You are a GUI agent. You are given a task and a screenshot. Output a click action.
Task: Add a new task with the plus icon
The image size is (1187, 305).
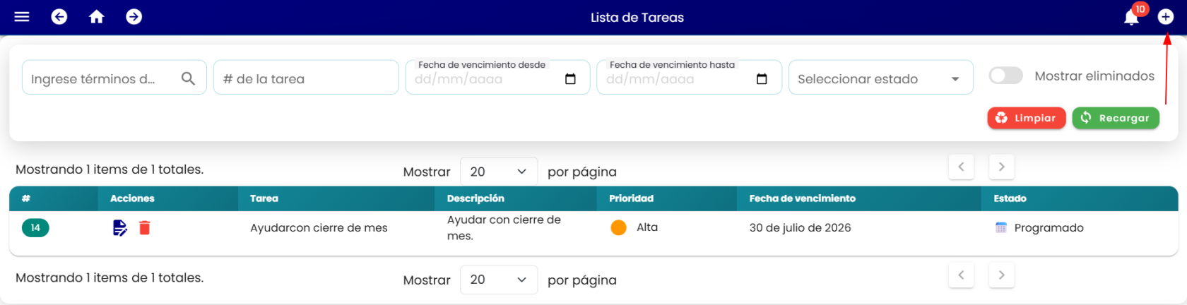tap(1166, 17)
